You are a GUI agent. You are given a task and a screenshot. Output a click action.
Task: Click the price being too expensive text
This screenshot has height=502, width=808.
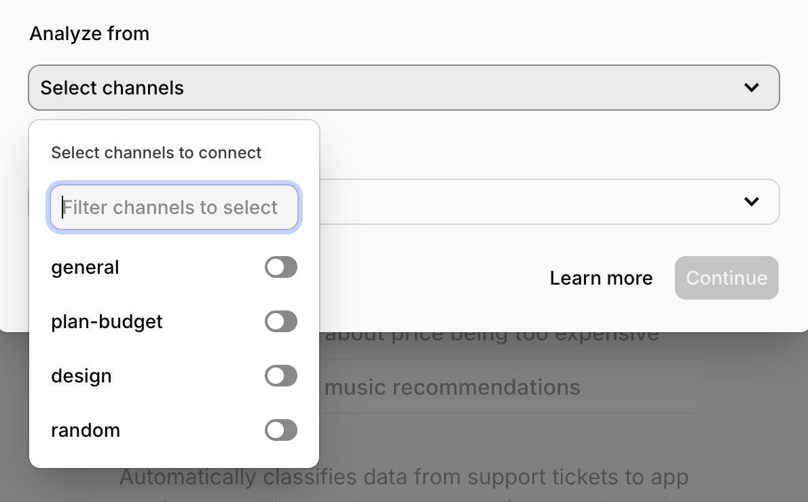tap(492, 335)
